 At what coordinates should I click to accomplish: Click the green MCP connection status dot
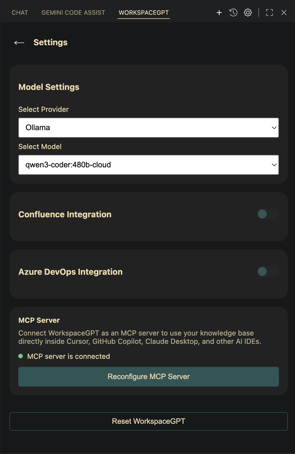[x=21, y=356]
